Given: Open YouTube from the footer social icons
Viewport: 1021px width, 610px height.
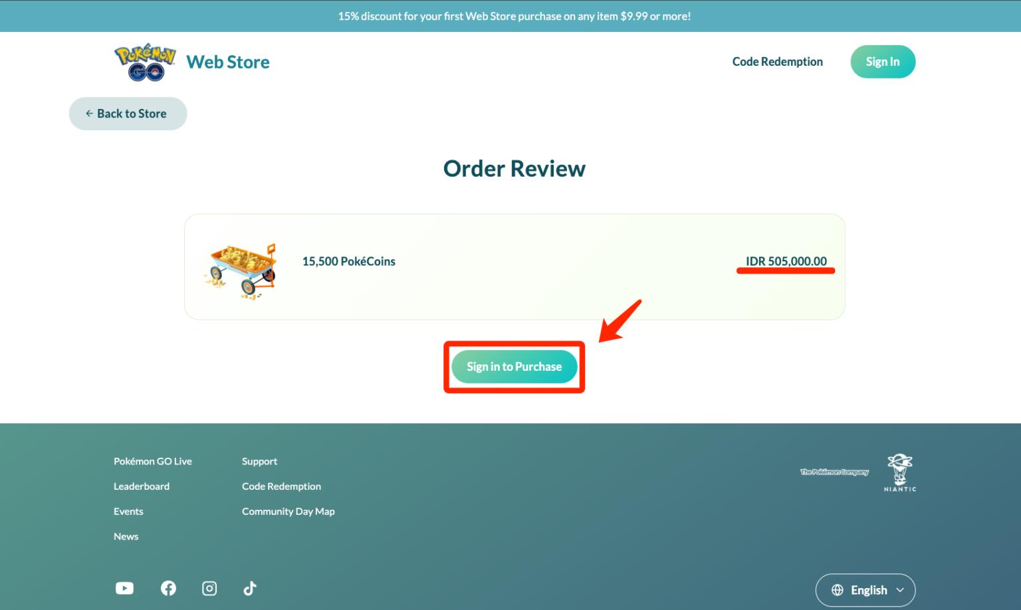Looking at the screenshot, I should (124, 588).
